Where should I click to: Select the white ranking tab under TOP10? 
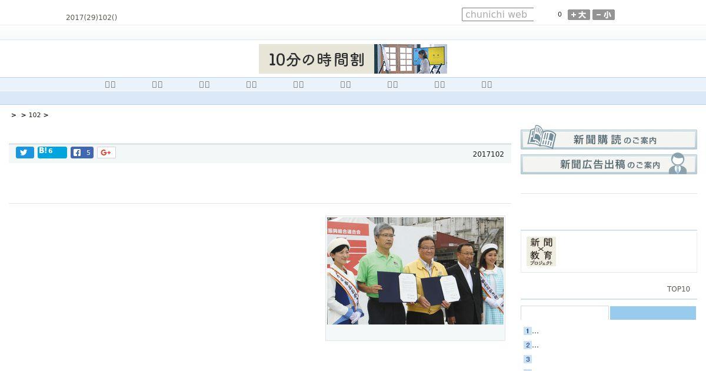(565, 313)
